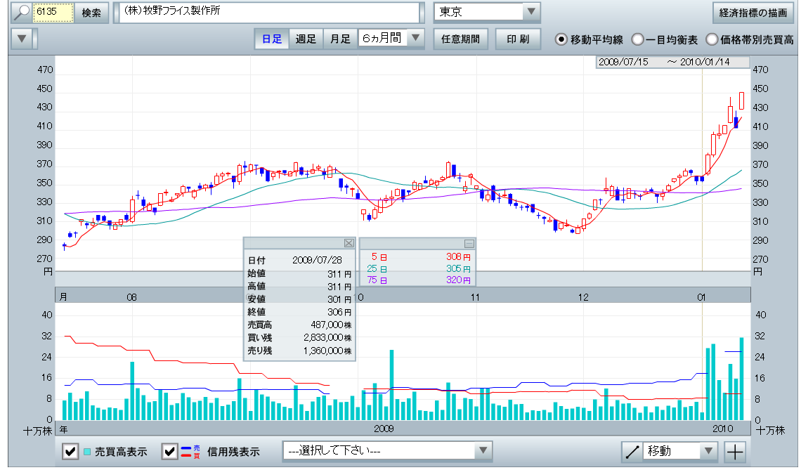
Task: Click the 信用残 red-blue legend icon
Action: point(187,452)
